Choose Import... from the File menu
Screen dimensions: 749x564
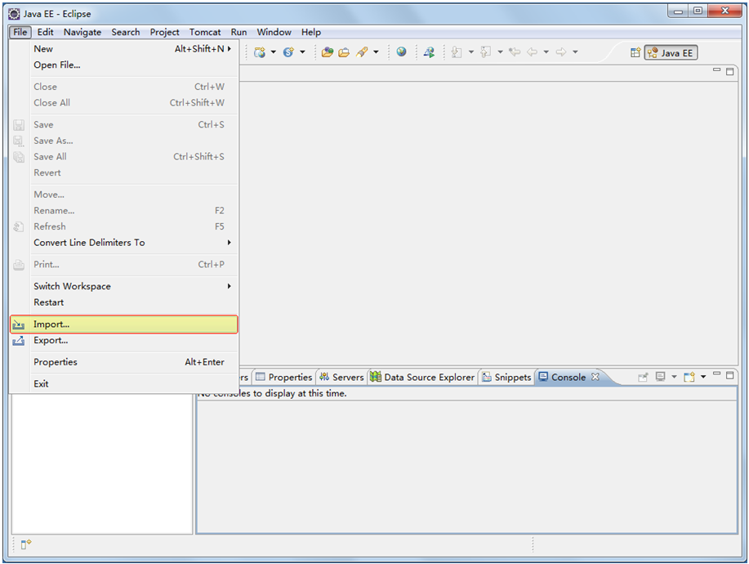123,324
